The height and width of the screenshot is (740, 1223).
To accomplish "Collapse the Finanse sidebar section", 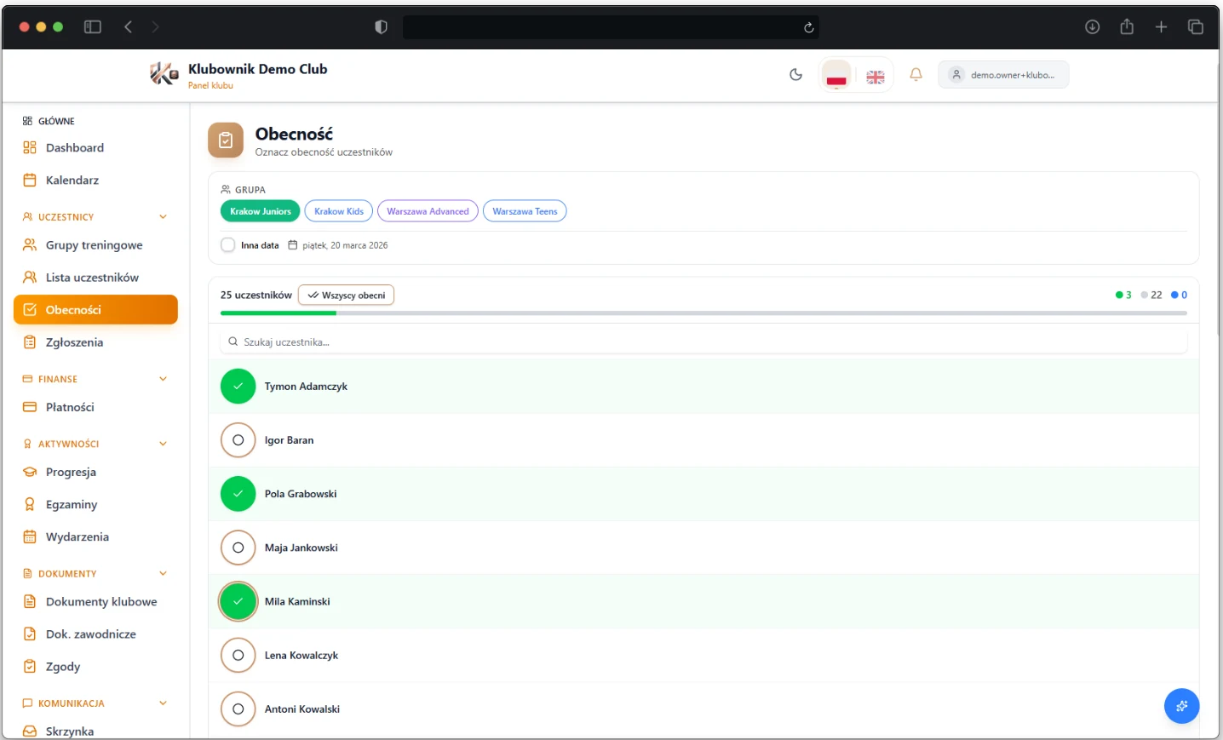I will point(163,379).
